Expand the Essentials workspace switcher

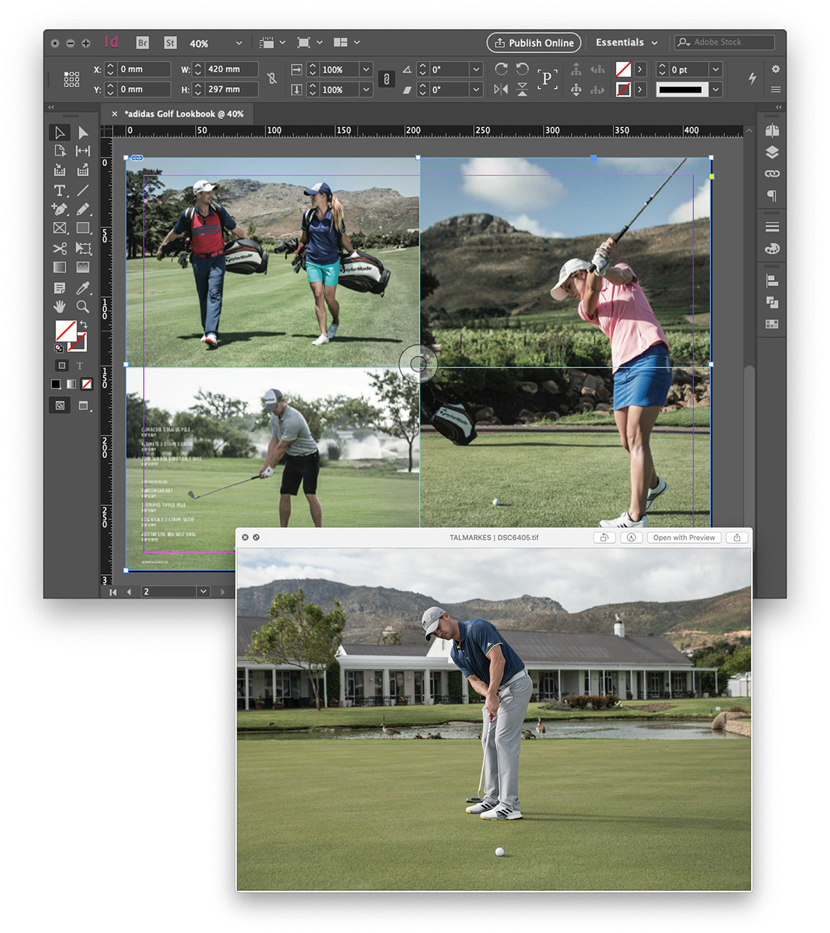pos(626,43)
